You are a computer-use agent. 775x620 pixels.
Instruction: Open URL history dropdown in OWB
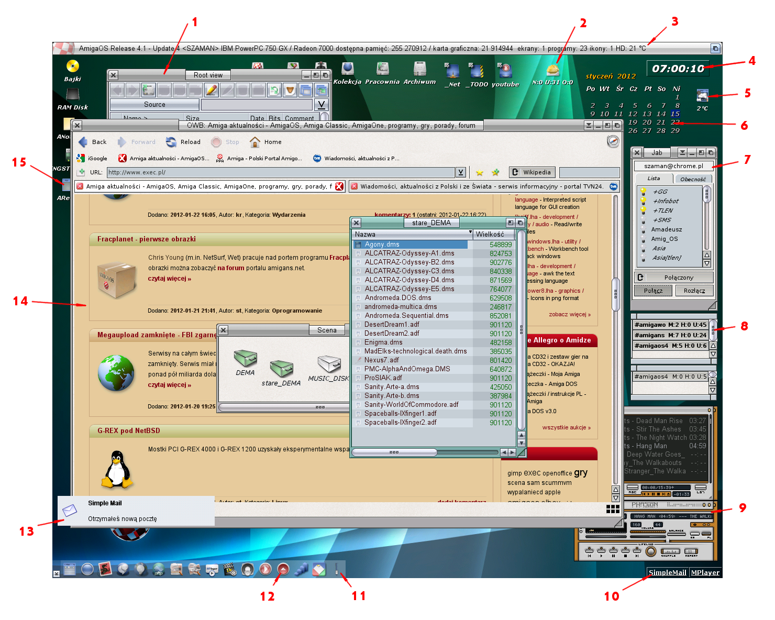coord(460,172)
